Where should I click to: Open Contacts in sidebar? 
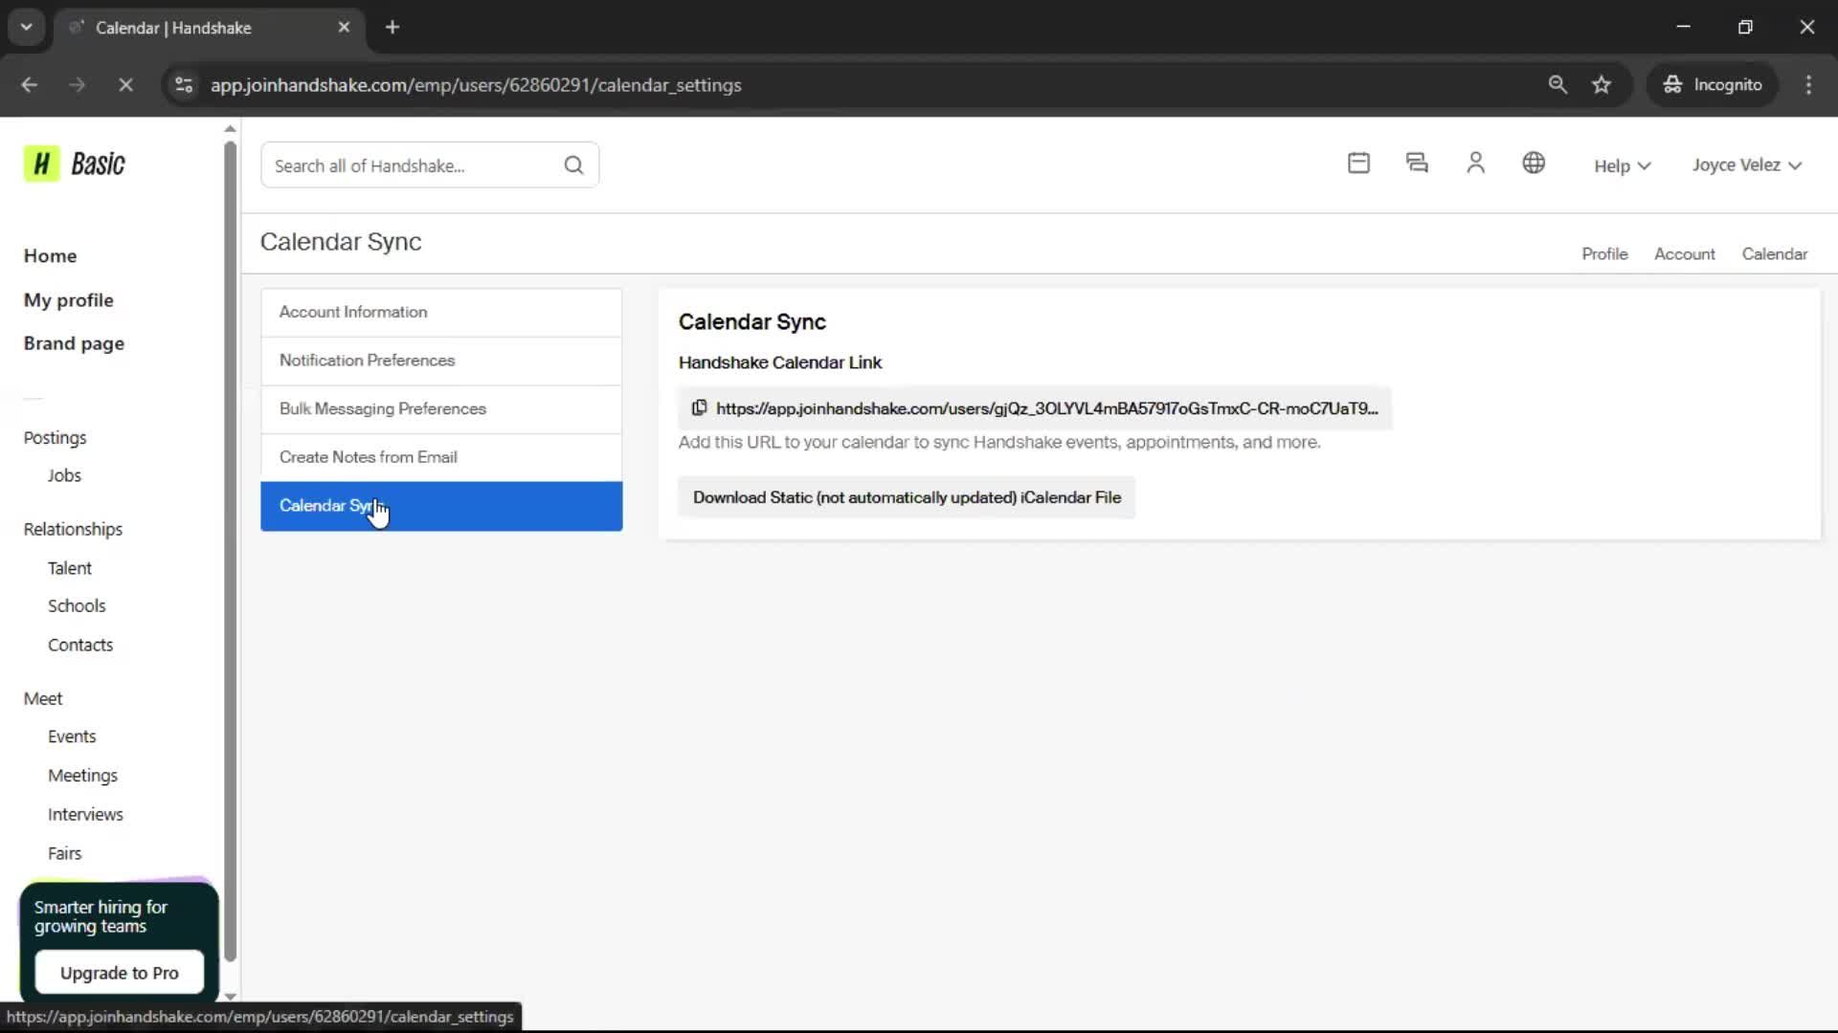[80, 646]
